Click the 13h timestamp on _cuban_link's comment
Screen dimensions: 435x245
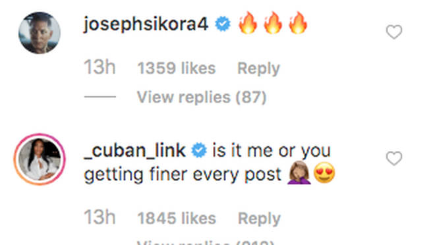click(x=100, y=217)
